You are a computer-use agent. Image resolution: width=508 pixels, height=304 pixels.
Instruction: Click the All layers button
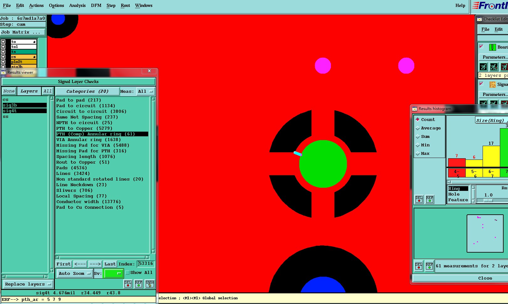pyautogui.click(x=48, y=91)
